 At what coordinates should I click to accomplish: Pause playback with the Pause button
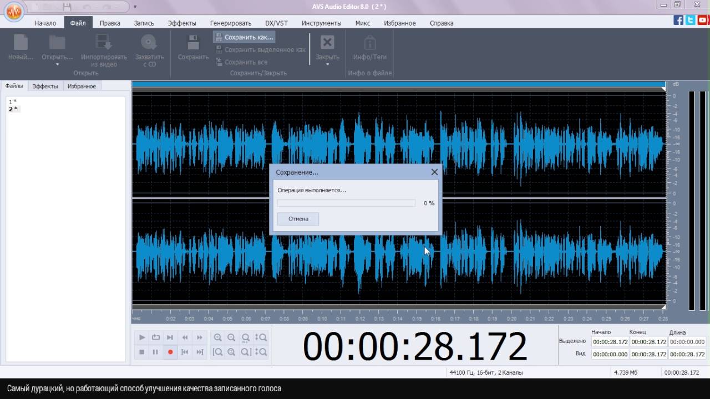(x=156, y=352)
